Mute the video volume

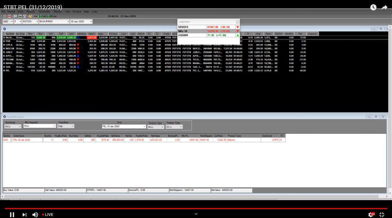[35, 214]
